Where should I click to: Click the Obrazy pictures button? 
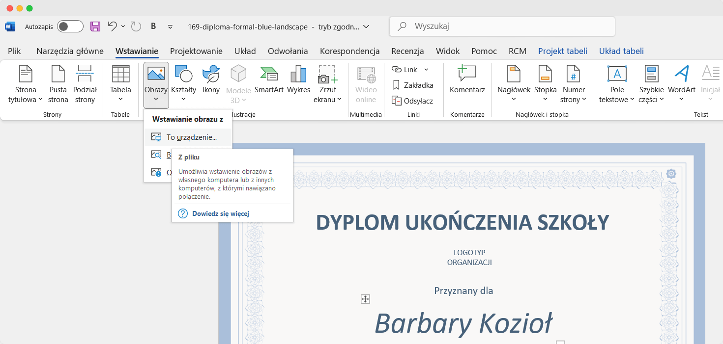(156, 84)
